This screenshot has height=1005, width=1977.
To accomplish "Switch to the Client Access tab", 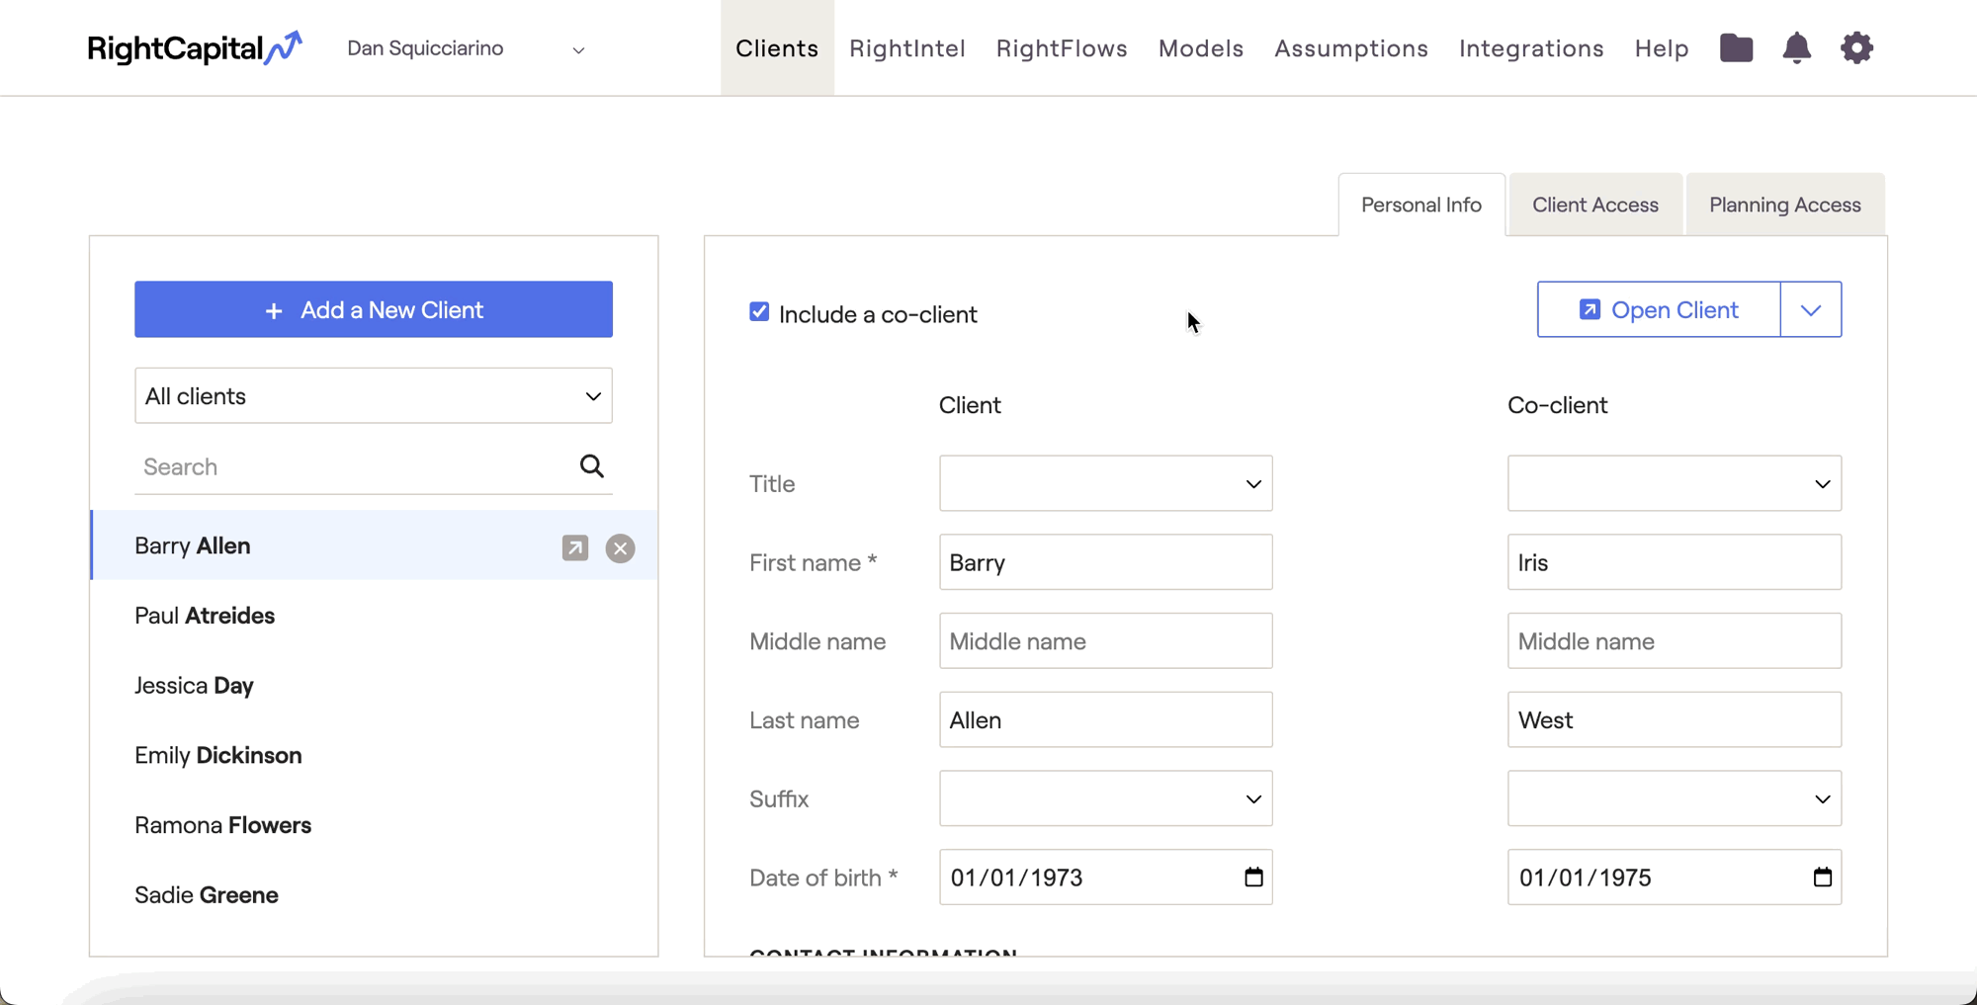I will click(1594, 205).
